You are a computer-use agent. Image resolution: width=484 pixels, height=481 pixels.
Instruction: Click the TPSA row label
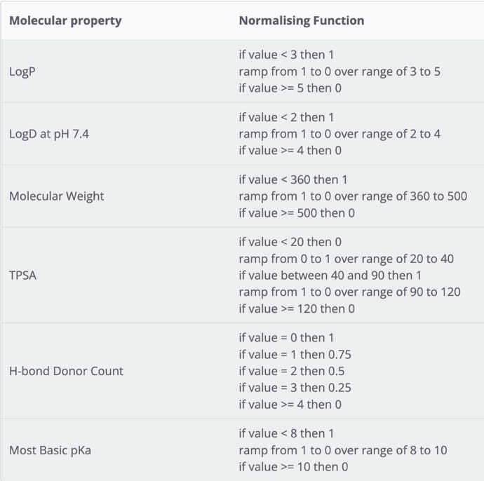pos(23,276)
